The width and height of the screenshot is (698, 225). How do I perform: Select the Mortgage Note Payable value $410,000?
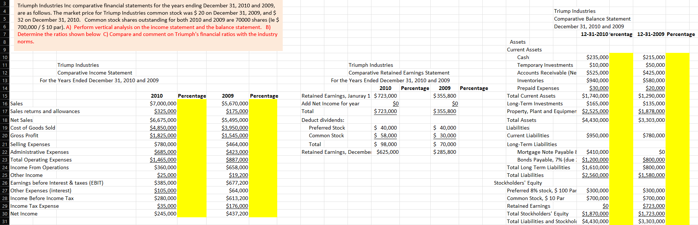(x=597, y=152)
